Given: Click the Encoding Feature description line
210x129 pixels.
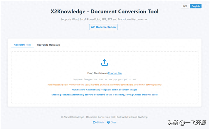Looking at the screenshot, I should (104, 95).
